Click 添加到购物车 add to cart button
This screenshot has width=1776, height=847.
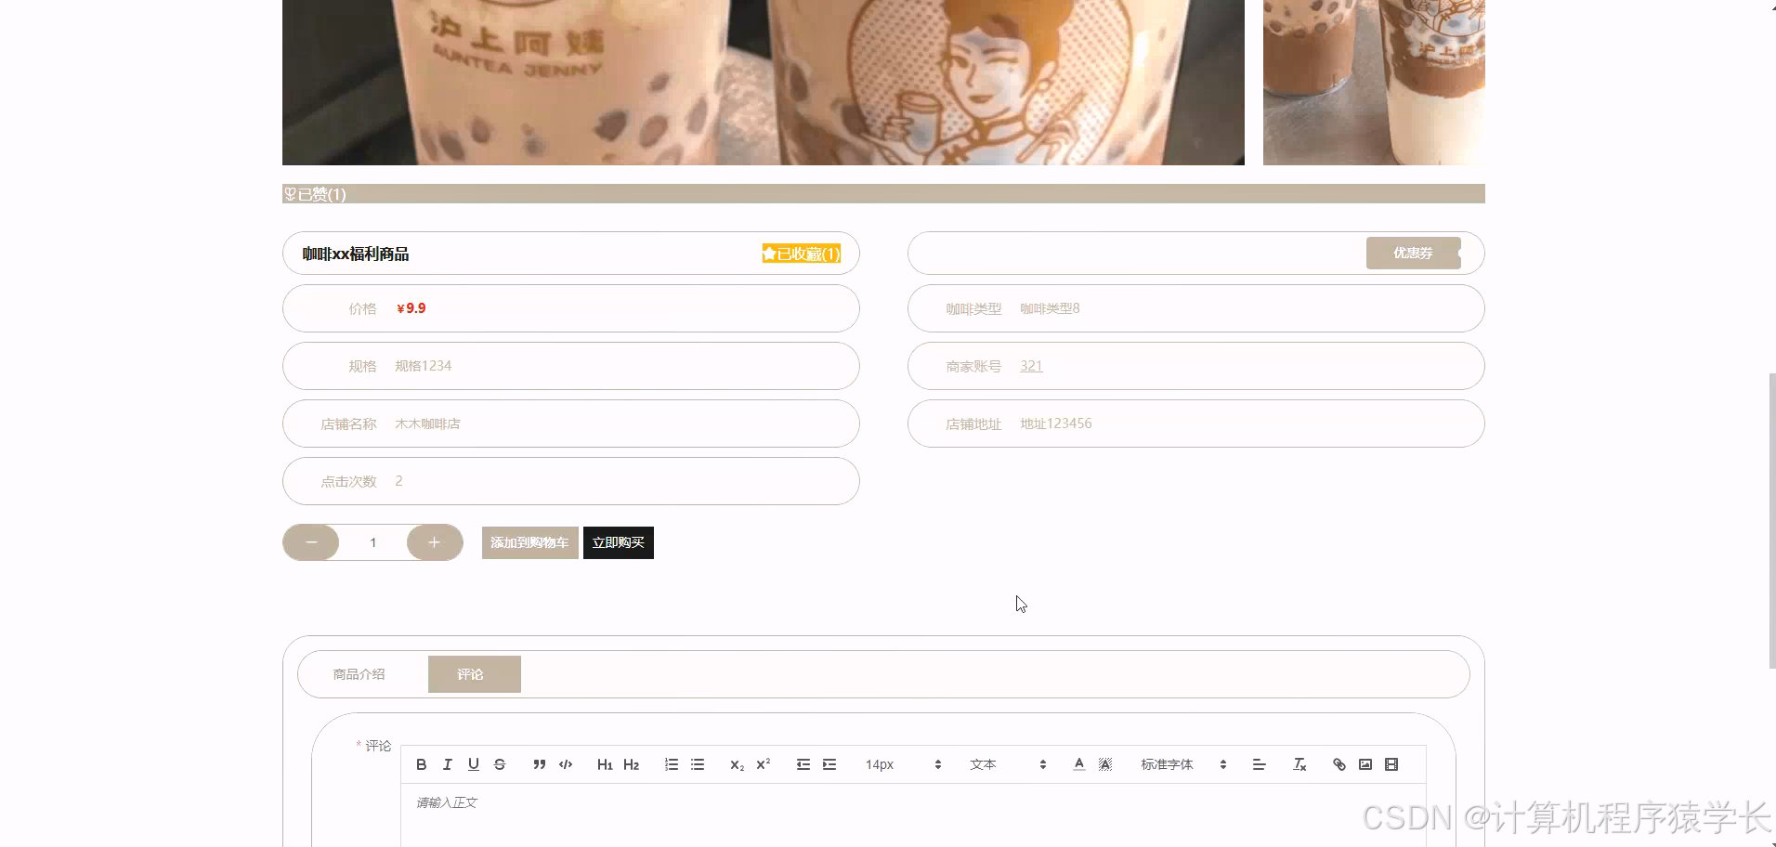tap(529, 542)
